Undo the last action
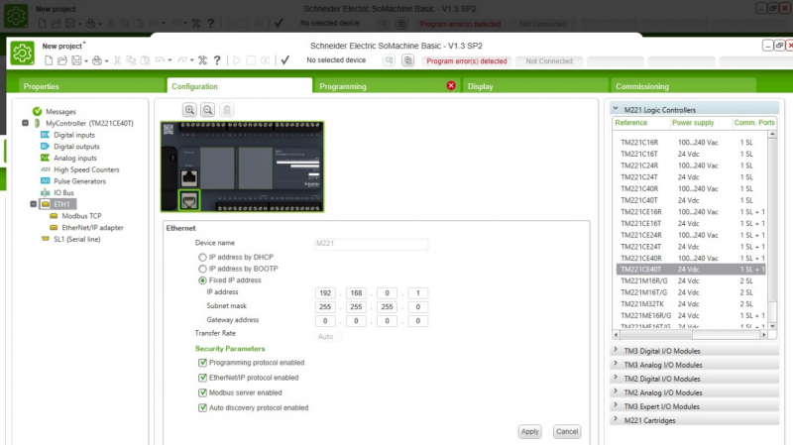 tap(161, 60)
